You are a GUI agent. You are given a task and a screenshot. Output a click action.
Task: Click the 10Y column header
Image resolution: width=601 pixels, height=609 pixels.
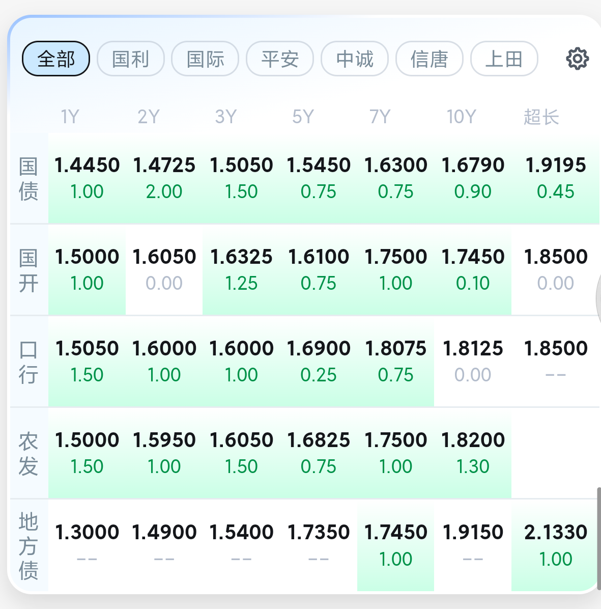461,117
